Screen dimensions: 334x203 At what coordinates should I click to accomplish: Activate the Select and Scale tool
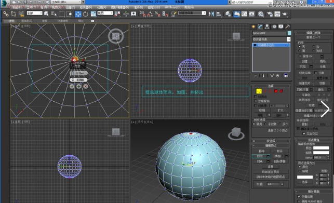[93, 14]
